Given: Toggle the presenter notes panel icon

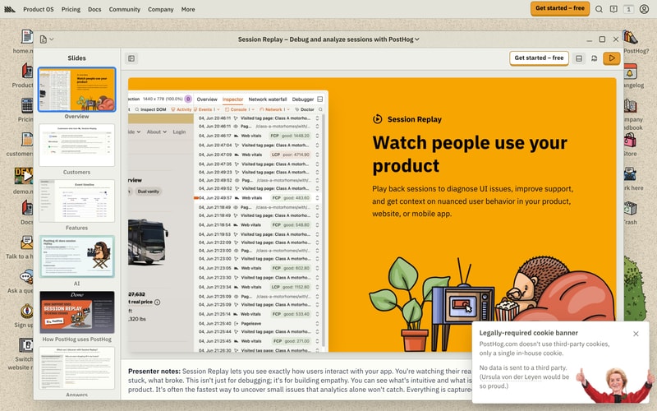Looking at the screenshot, I should tap(579, 58).
